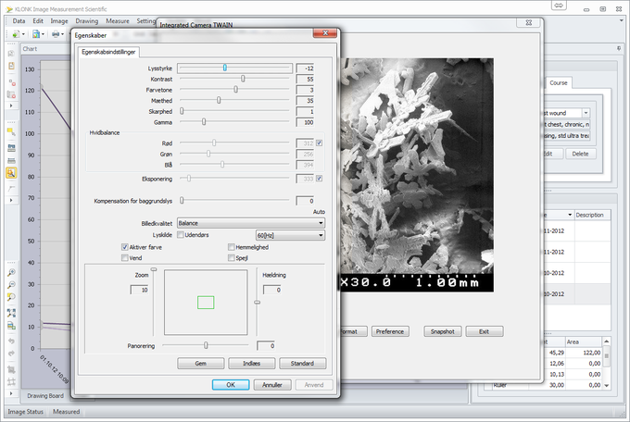Screen dimensions: 630x422
Task: Click Preference in the TWAIN window
Action: click(x=390, y=331)
